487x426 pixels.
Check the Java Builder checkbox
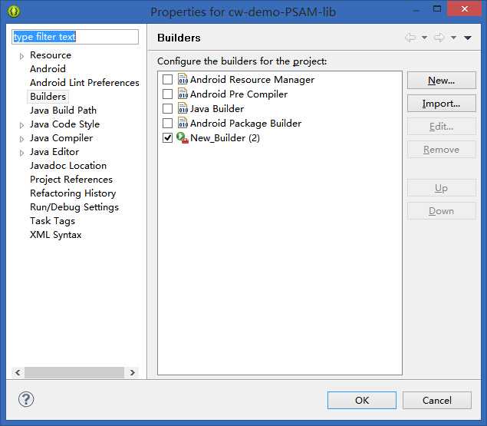(x=167, y=108)
